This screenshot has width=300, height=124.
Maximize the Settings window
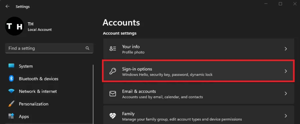(x=280, y=4)
